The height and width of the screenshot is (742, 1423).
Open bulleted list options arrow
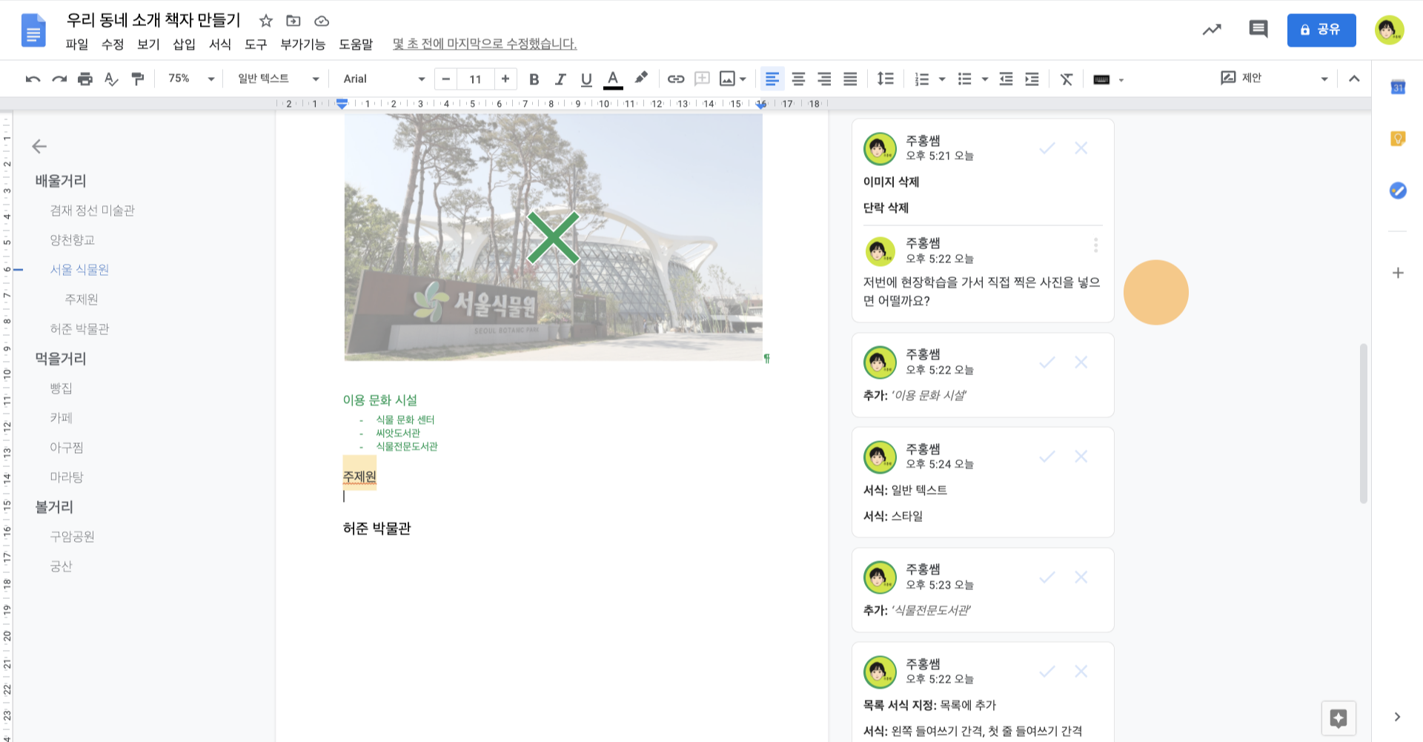point(985,79)
